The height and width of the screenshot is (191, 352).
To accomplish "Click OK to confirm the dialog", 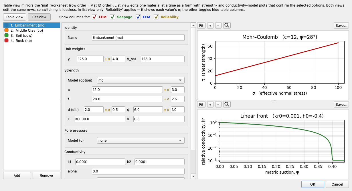I will tap(313, 184).
